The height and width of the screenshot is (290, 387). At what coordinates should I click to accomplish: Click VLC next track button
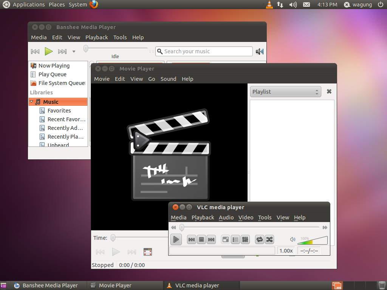[211, 239]
